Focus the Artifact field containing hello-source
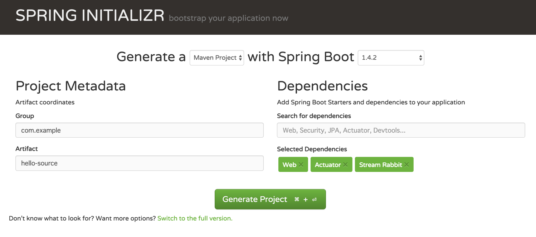 140,163
